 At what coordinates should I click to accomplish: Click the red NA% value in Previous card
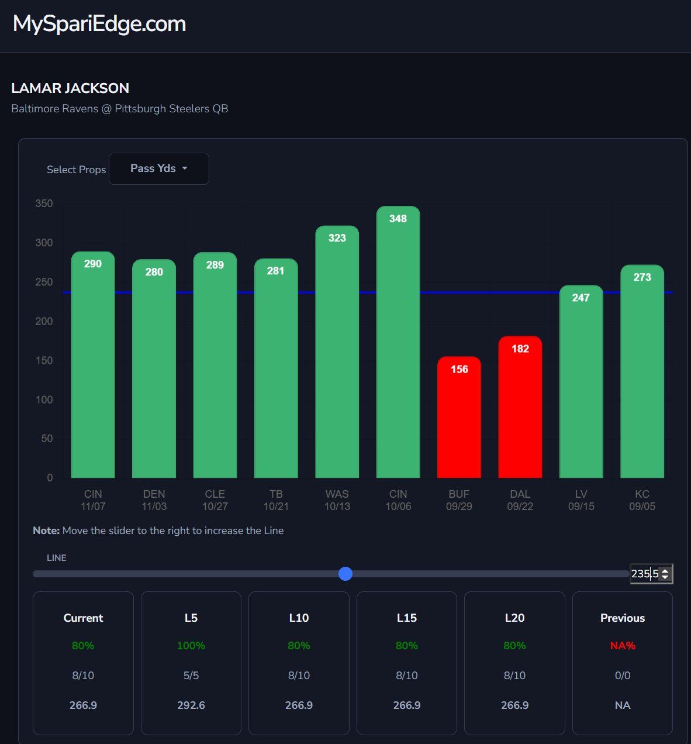click(623, 646)
